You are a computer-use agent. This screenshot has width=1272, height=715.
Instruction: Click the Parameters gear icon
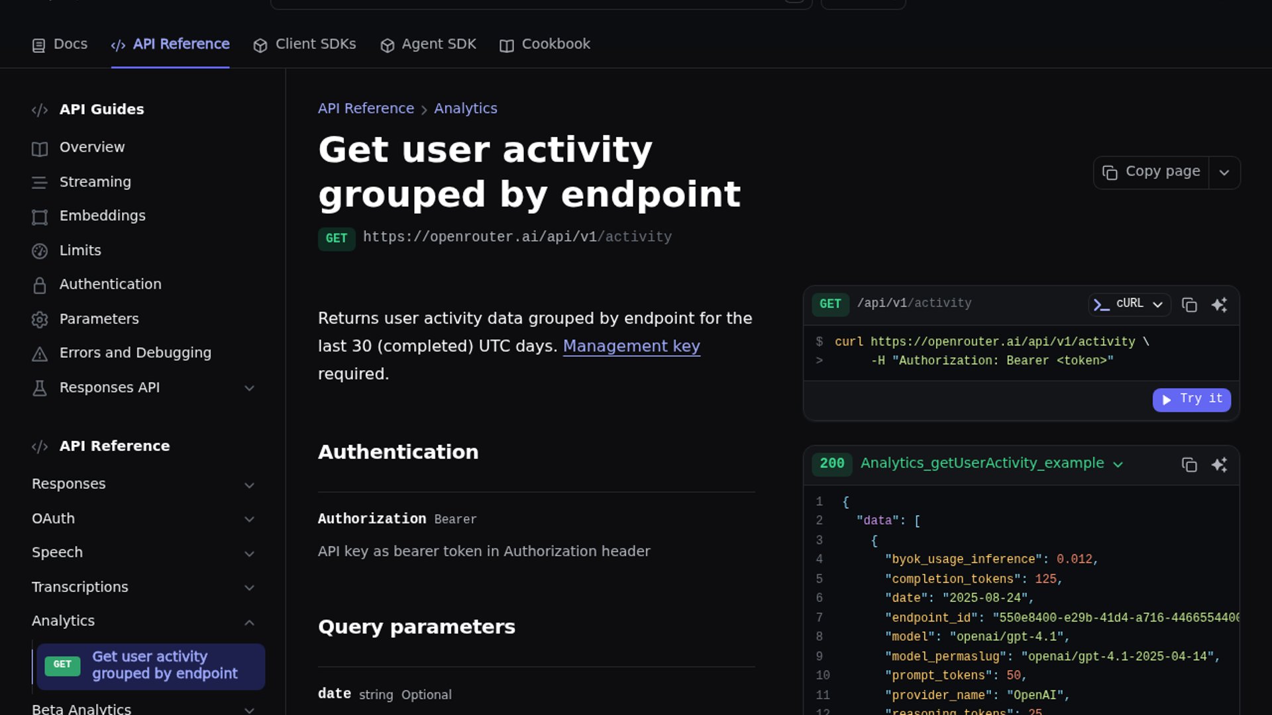pos(40,320)
